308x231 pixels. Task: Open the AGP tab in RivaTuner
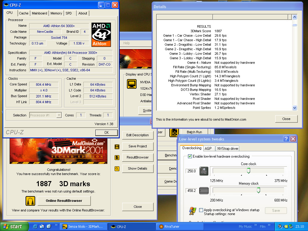208,148
